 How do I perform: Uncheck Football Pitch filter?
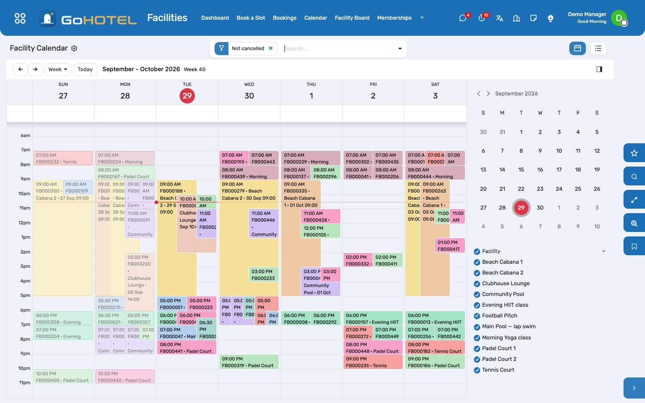[477, 316]
